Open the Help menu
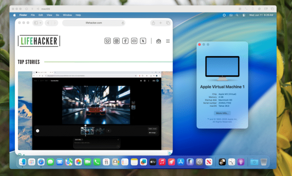 pos(78,15)
